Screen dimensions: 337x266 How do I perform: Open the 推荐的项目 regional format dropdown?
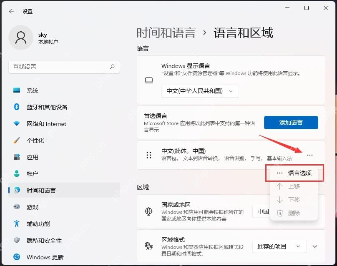coord(279,246)
